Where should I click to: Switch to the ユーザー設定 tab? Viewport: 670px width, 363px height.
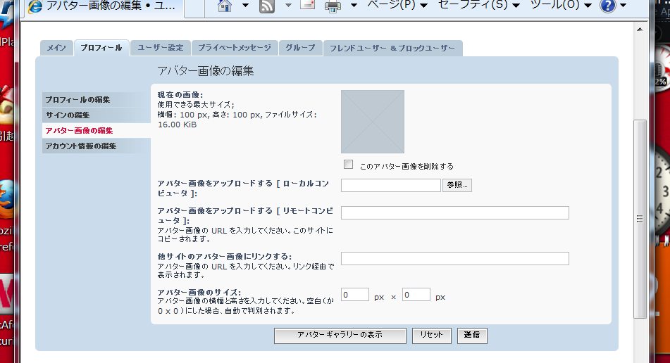tap(160, 48)
